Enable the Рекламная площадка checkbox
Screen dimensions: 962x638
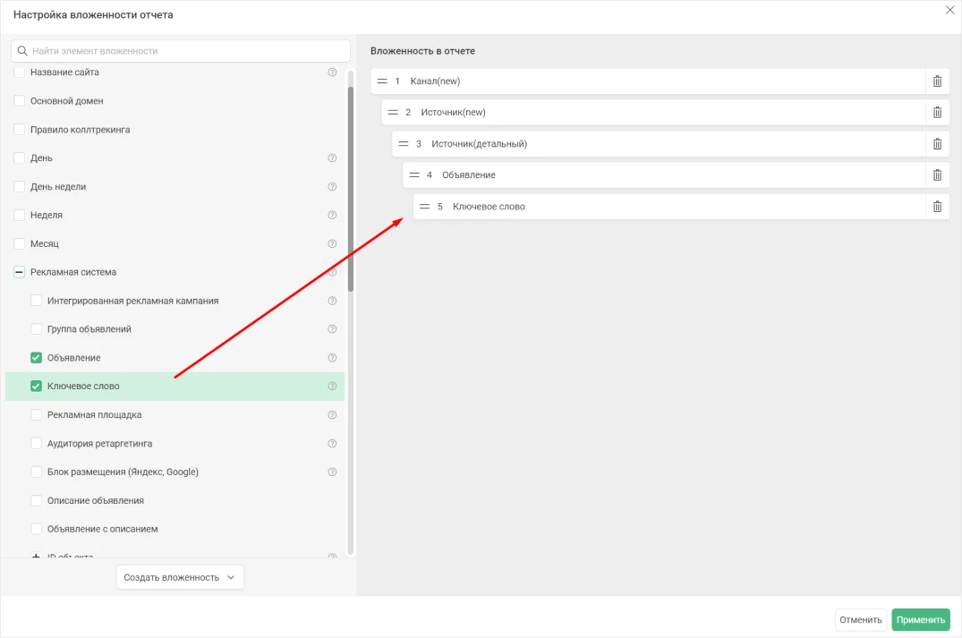click(x=37, y=415)
